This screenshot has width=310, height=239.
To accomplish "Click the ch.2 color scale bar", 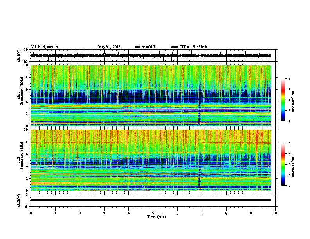I will click(283, 164).
